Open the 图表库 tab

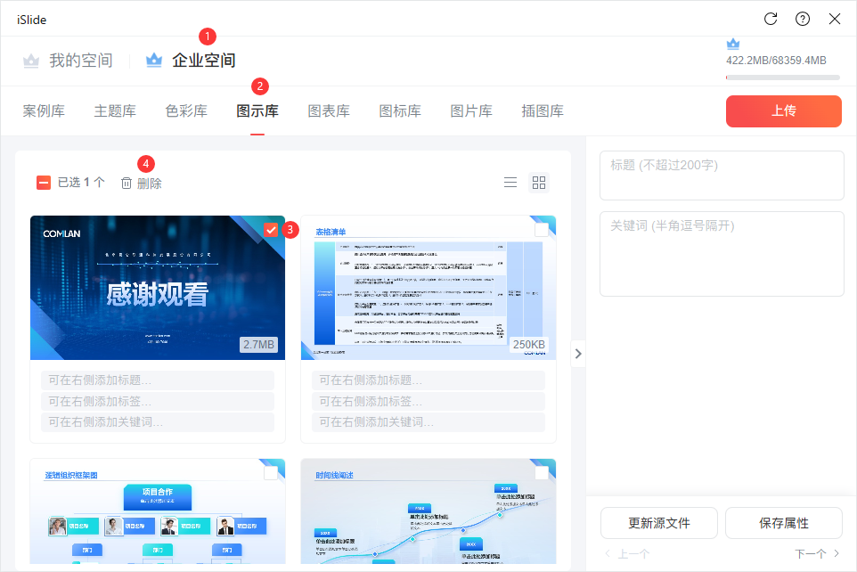[x=329, y=111]
